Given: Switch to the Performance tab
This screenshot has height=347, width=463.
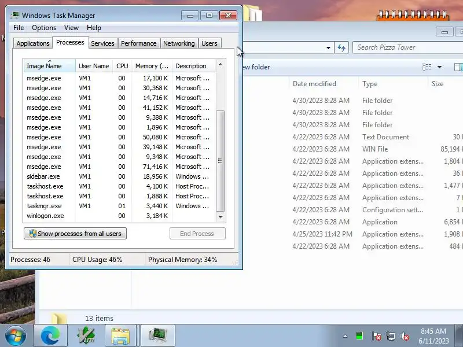Looking at the screenshot, I should coord(139,43).
